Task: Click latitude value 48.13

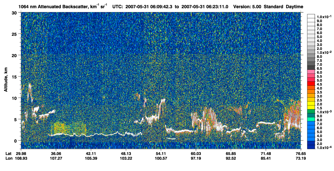Action: pos(126,154)
